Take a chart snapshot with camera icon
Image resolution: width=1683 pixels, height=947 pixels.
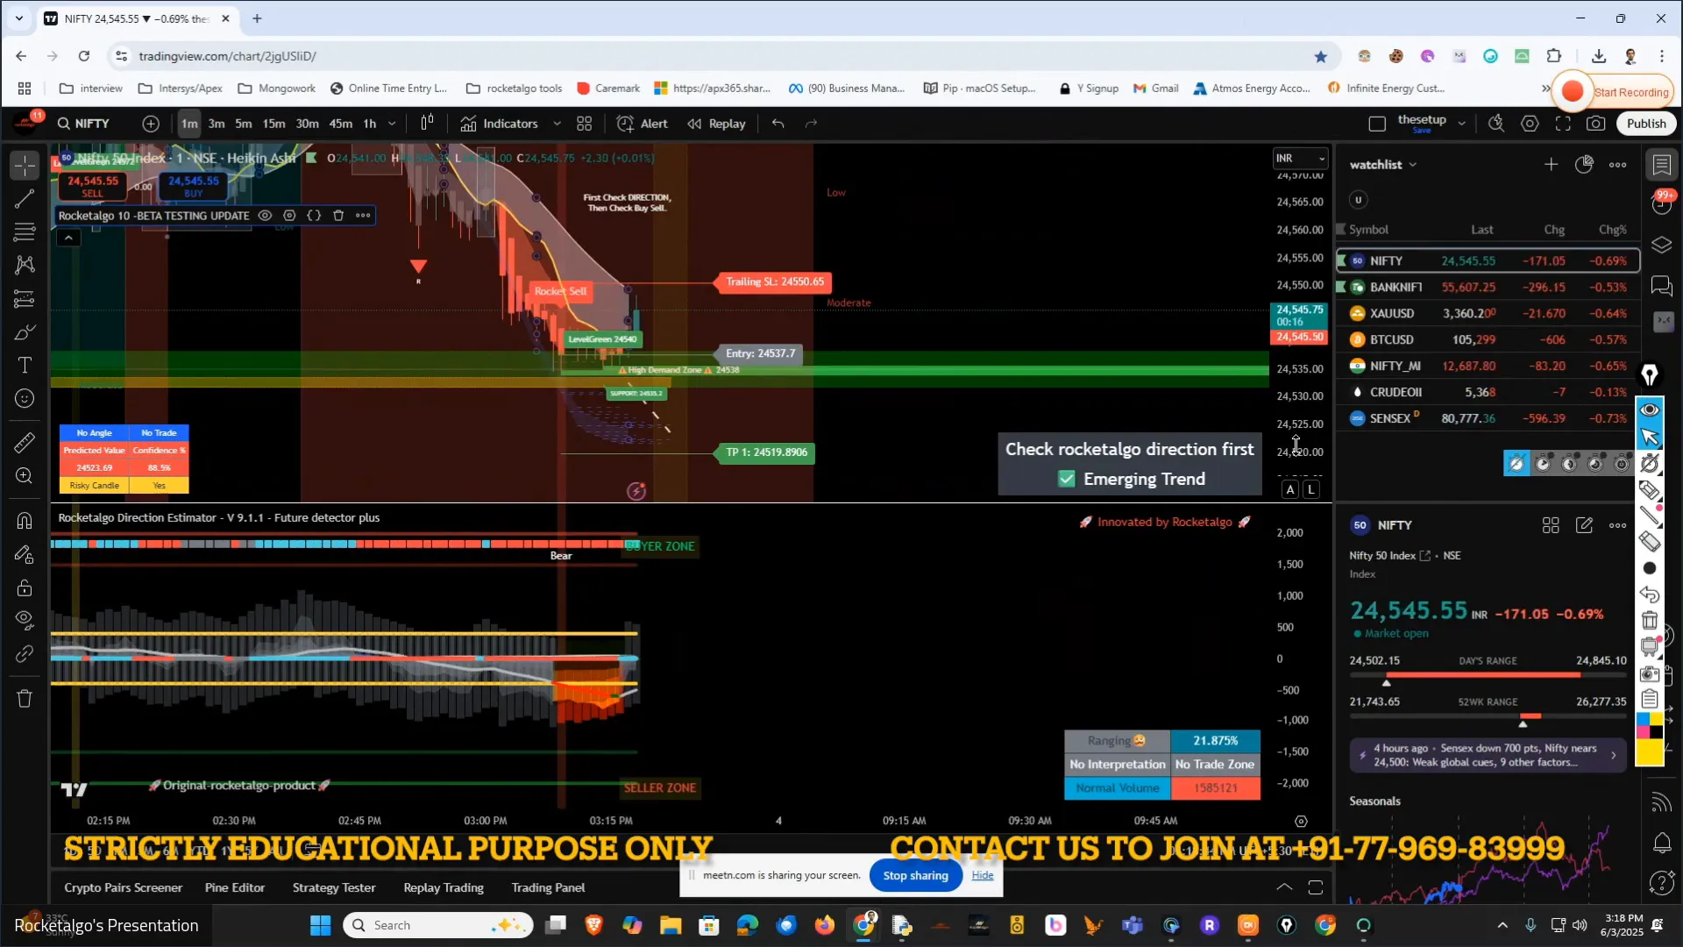click(1595, 124)
